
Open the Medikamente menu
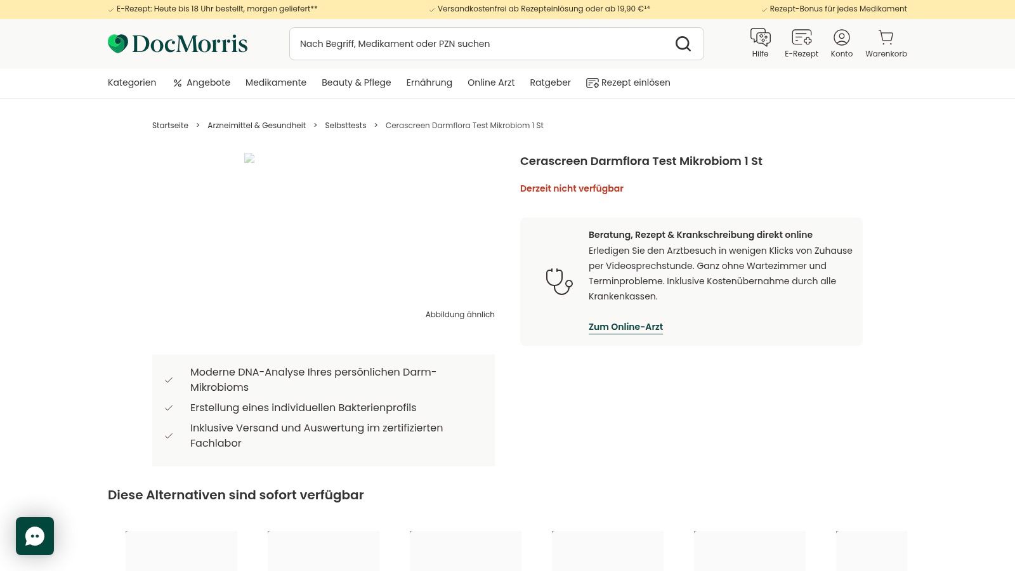coord(276,82)
